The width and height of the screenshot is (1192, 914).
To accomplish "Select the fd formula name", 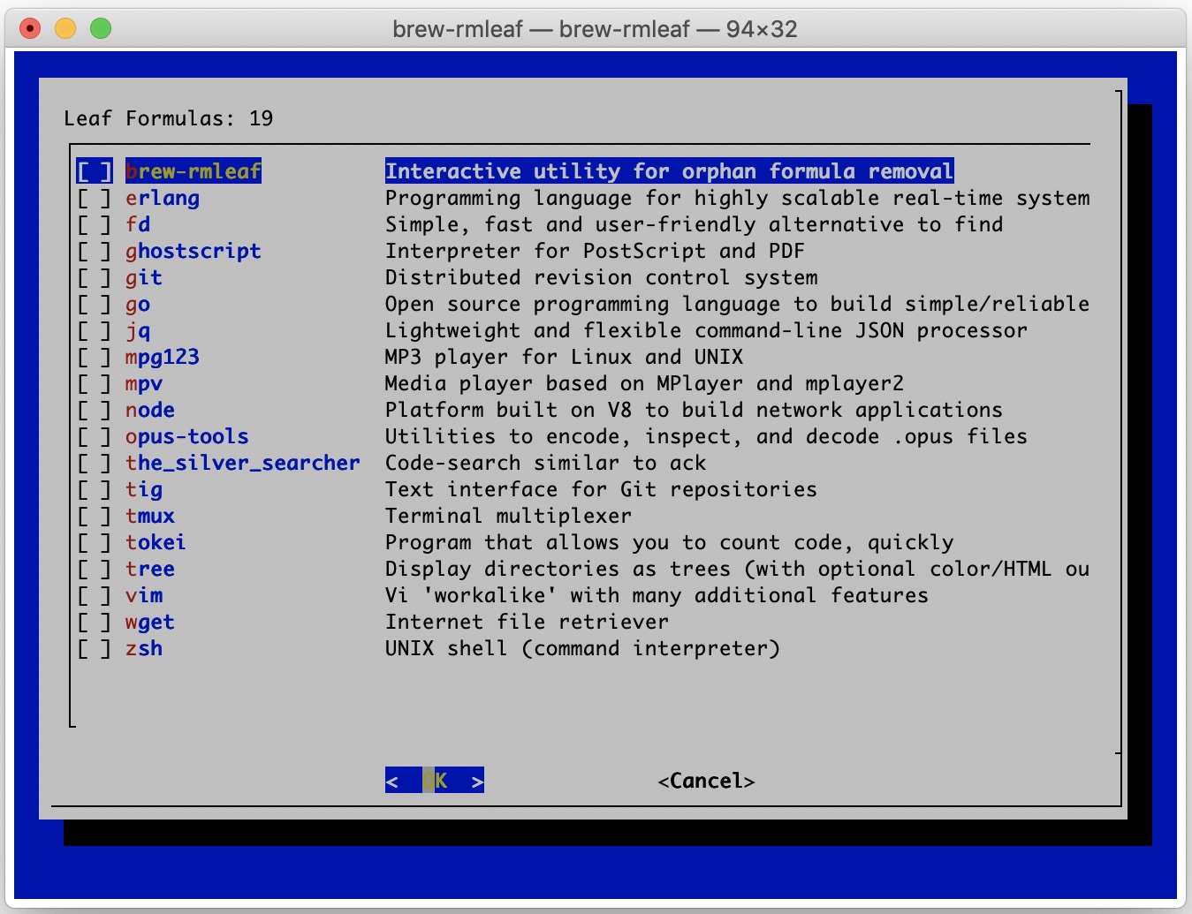I will click(138, 224).
